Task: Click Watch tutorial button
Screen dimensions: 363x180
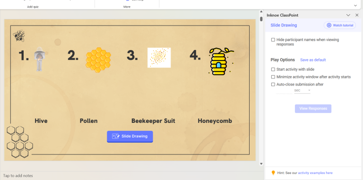Action: point(340,25)
